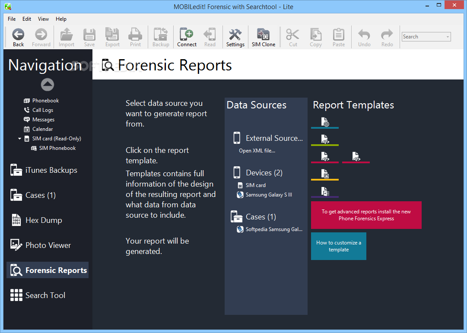Select the yellow-underlined Excel report template
The image size is (467, 333).
325,174
